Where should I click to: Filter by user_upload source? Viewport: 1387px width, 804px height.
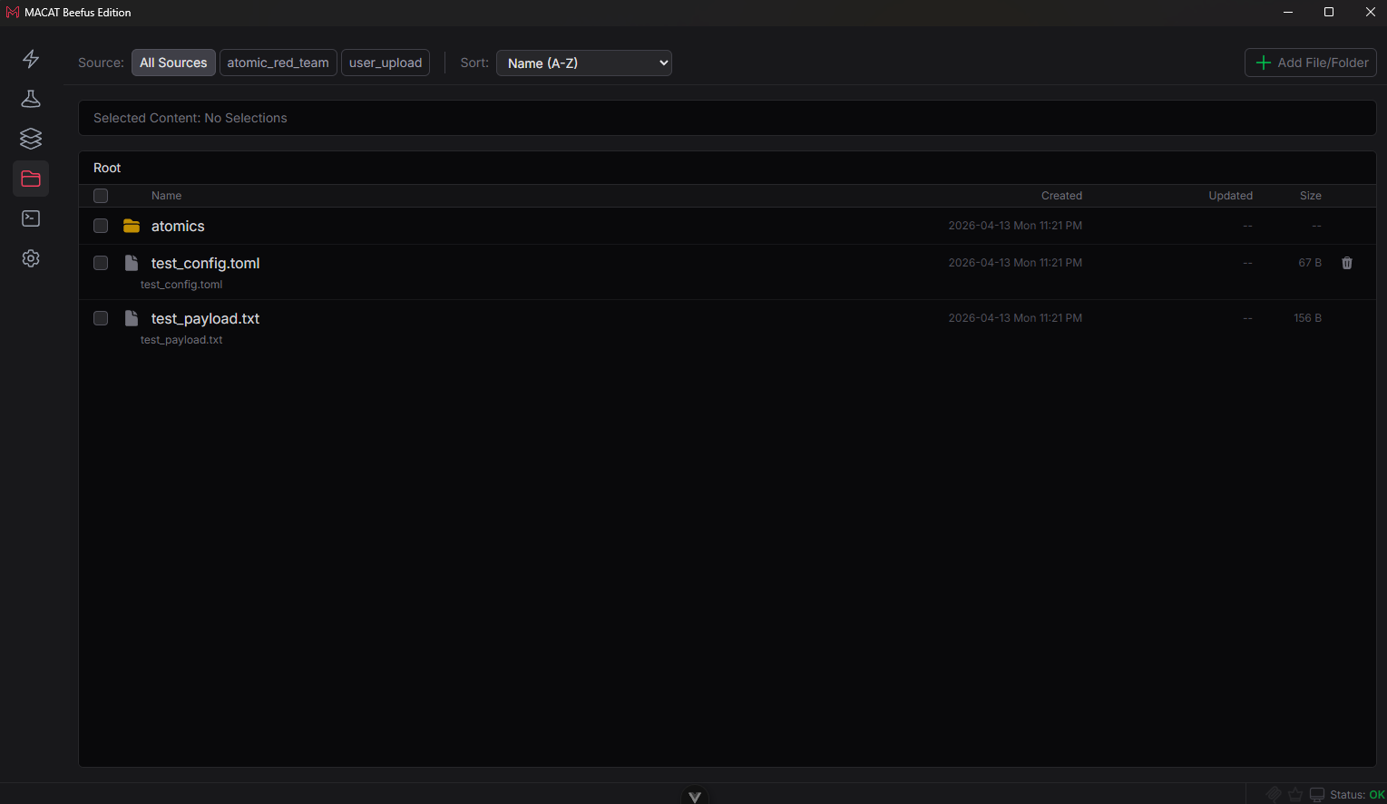(x=386, y=63)
